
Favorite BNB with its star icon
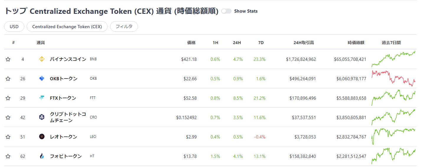tap(8, 59)
